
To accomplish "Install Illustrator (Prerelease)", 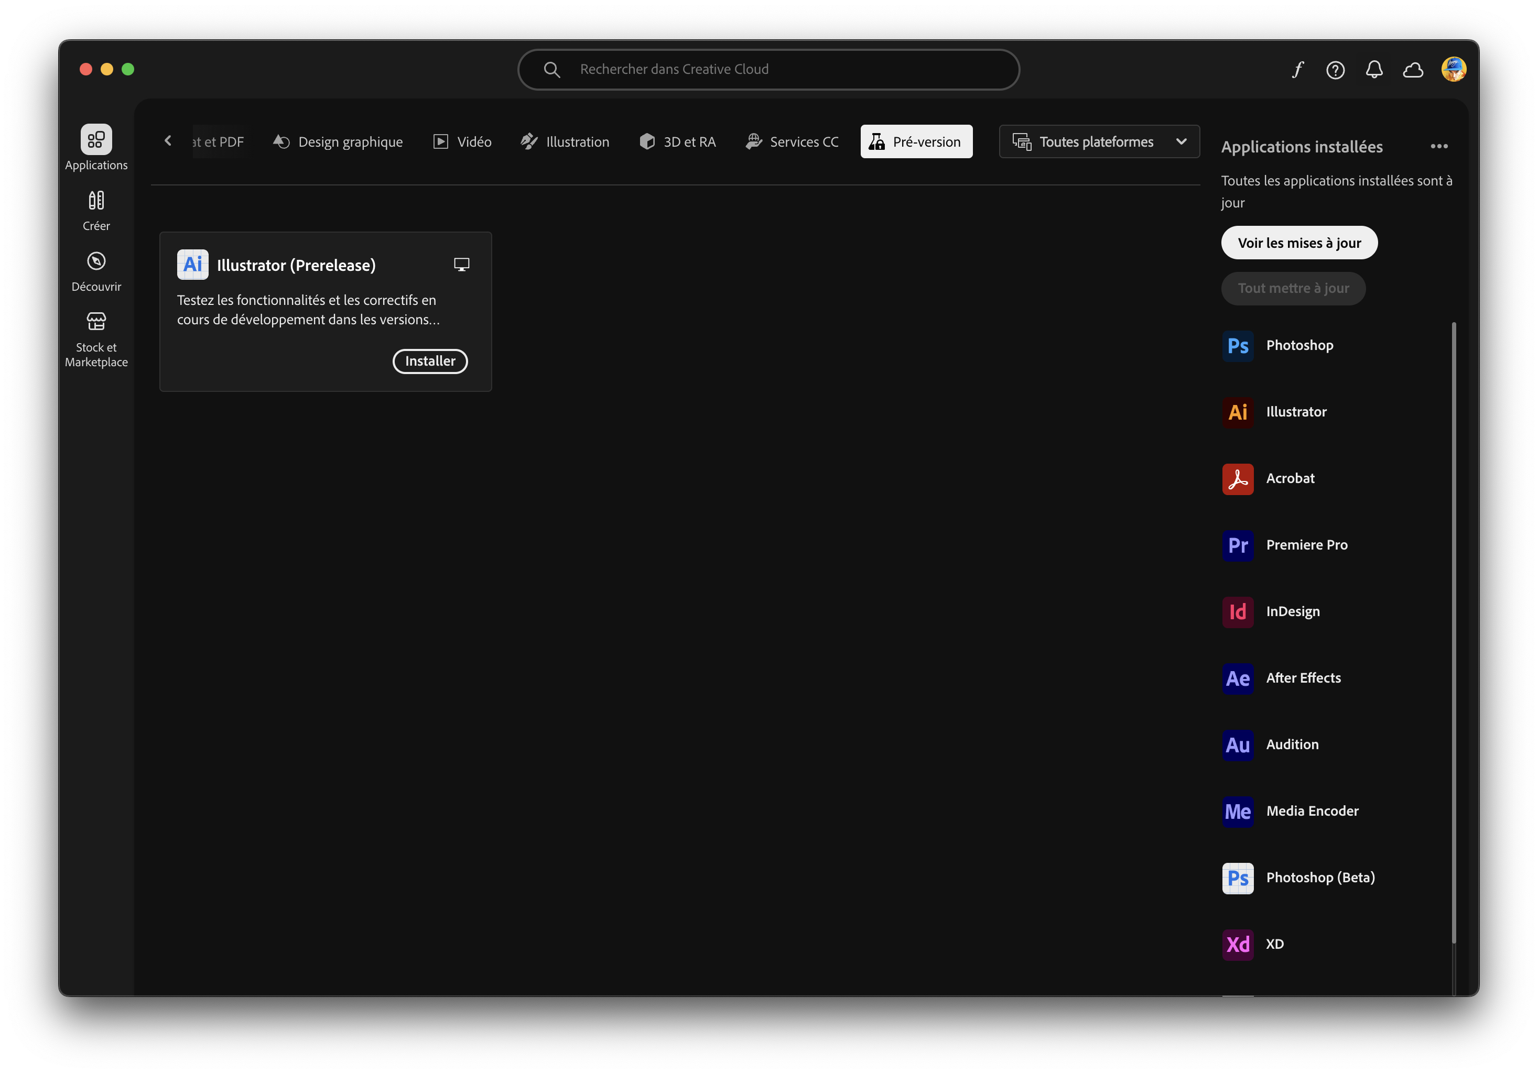I will [429, 361].
